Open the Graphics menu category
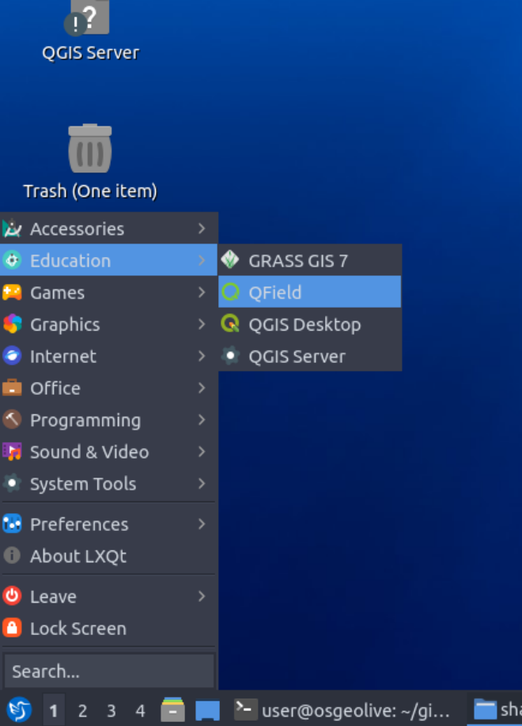522x726 pixels. [x=109, y=324]
